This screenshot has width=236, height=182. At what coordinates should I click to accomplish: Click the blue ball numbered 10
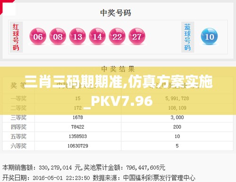209,36
